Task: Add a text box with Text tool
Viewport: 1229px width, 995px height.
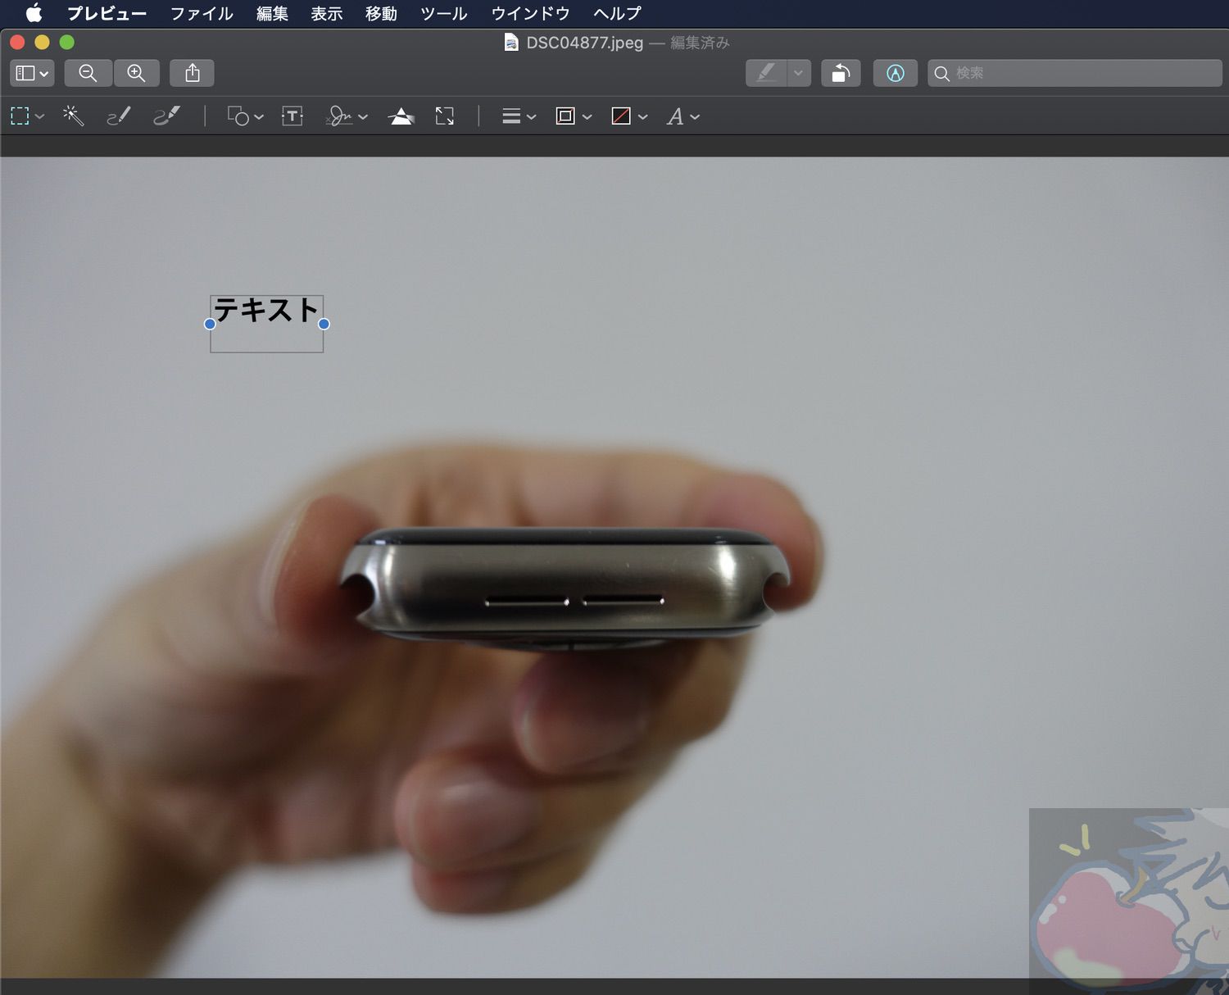Action: [293, 116]
